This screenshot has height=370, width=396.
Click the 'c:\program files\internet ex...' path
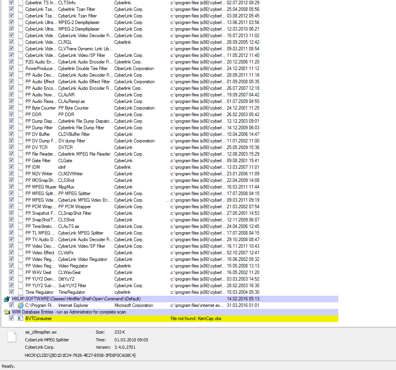tap(197, 306)
